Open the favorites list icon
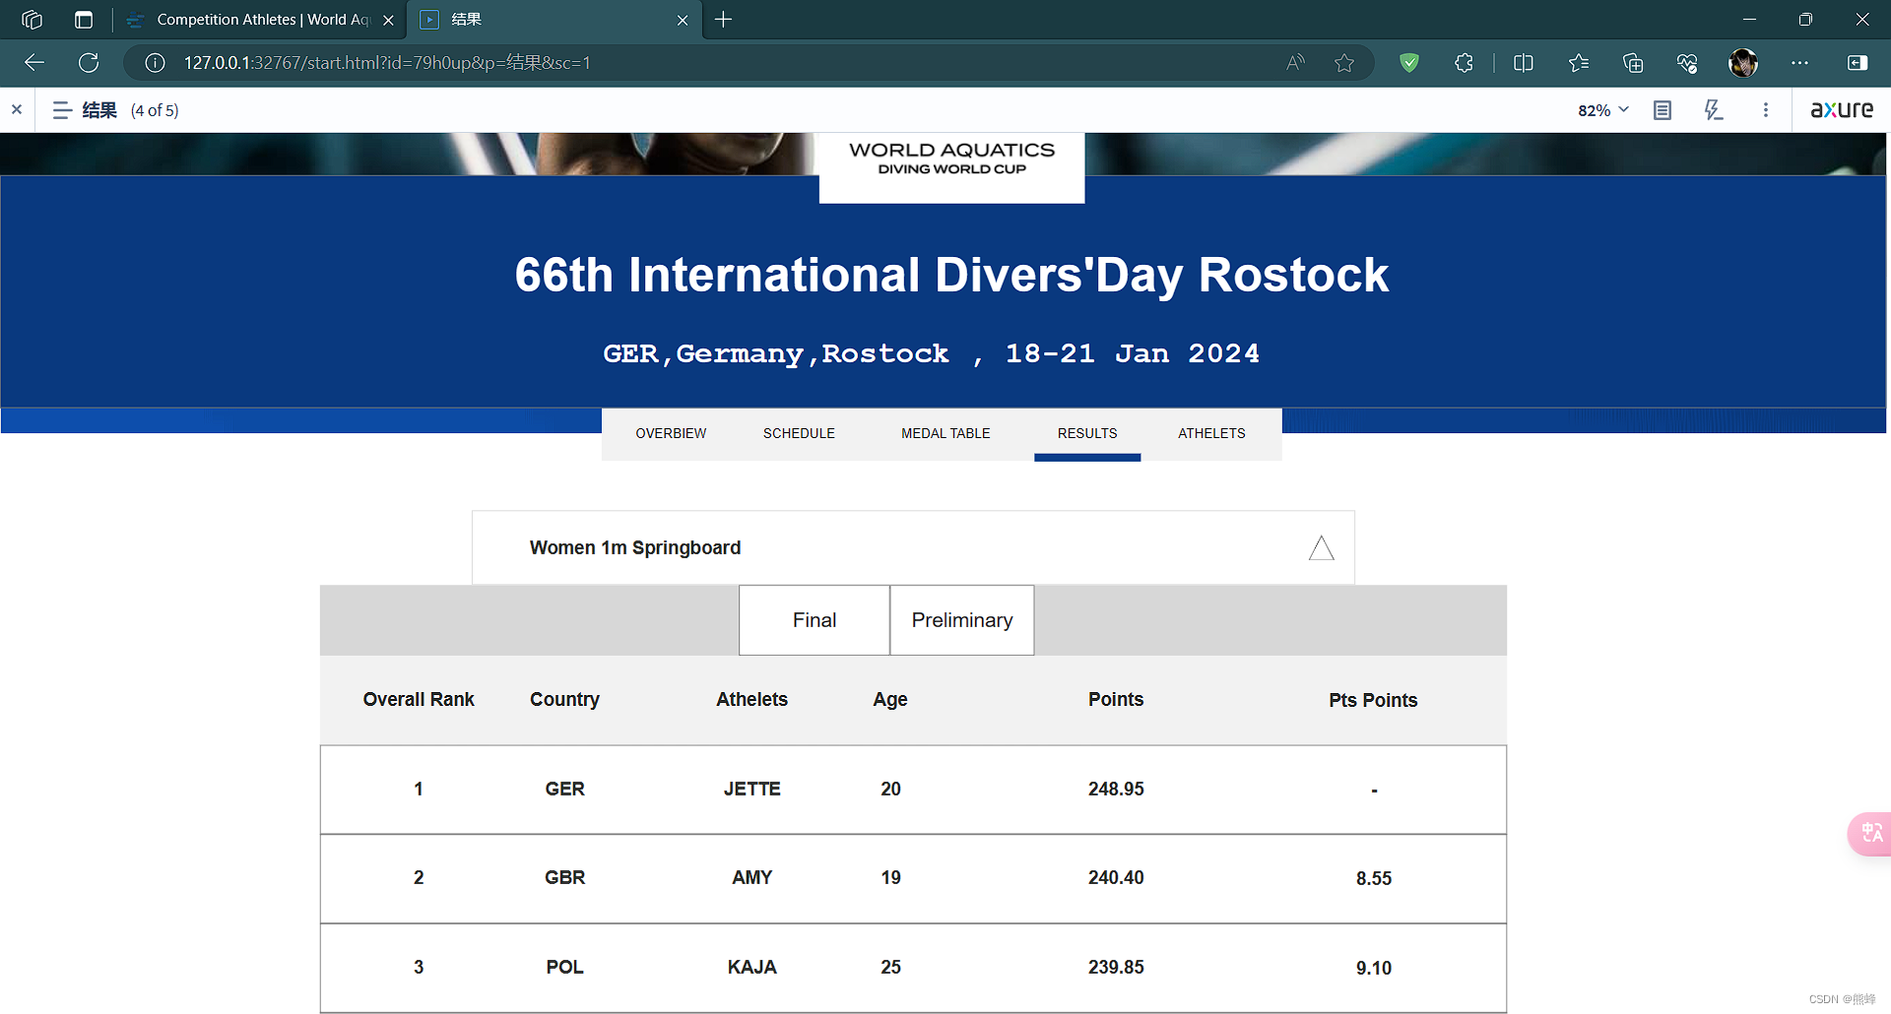 pyautogui.click(x=1579, y=63)
